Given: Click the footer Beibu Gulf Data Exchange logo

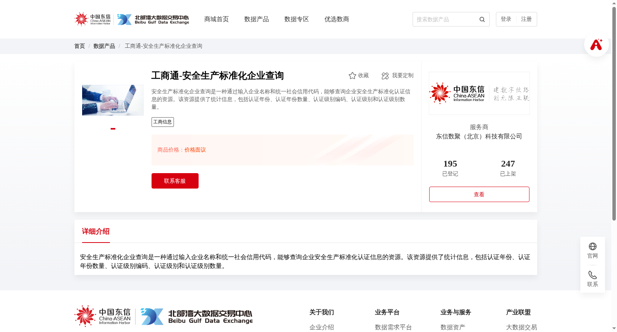Looking at the screenshot, I should (x=197, y=317).
